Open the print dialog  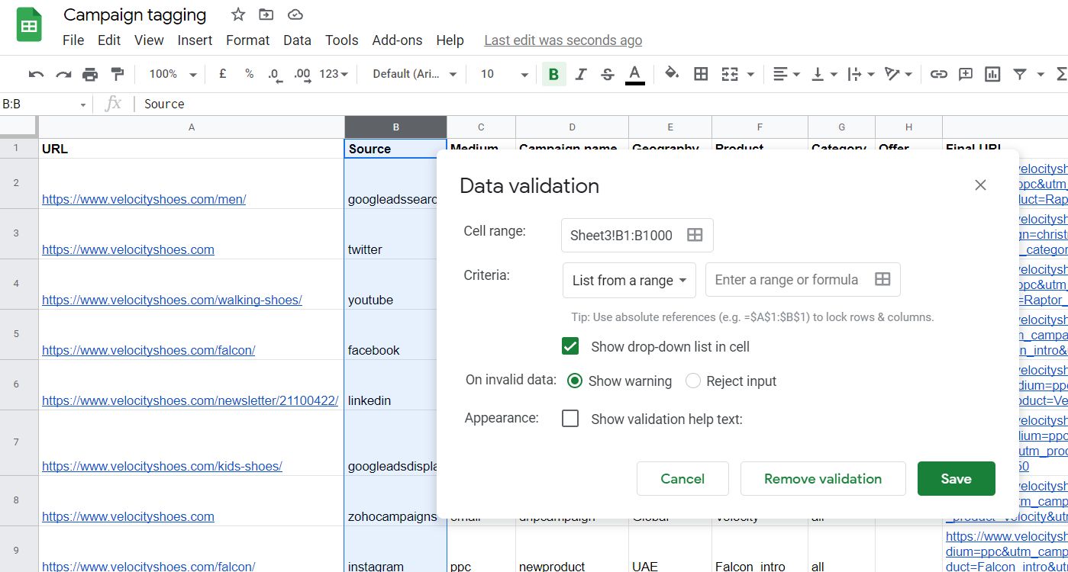tap(90, 74)
